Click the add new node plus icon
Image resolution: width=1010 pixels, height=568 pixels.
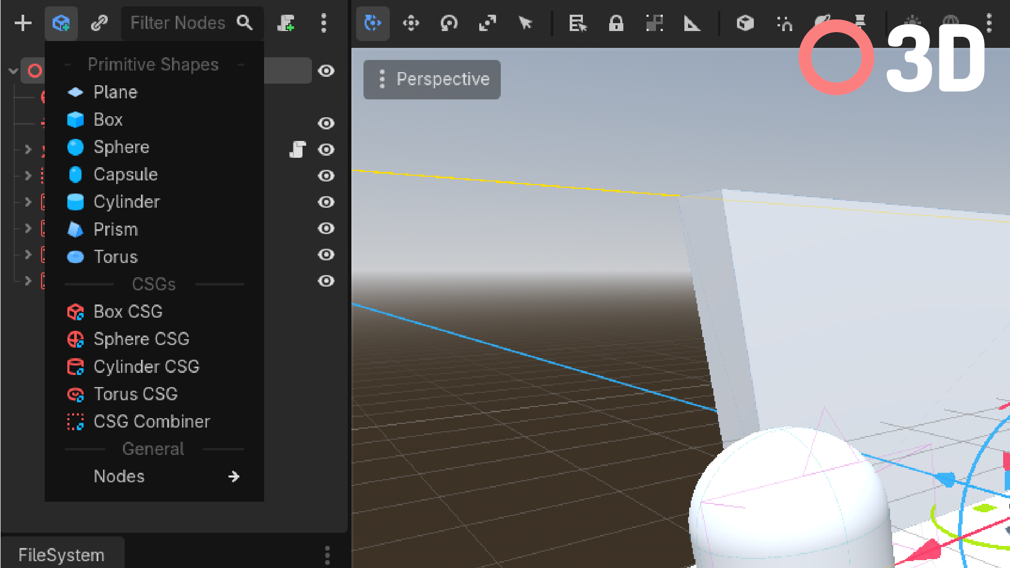click(23, 23)
